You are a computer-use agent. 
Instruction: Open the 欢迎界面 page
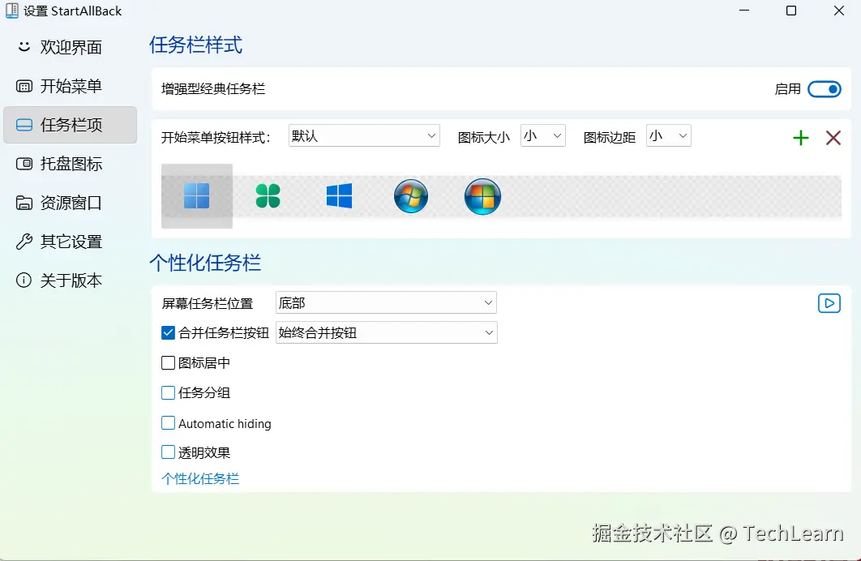pyautogui.click(x=71, y=47)
